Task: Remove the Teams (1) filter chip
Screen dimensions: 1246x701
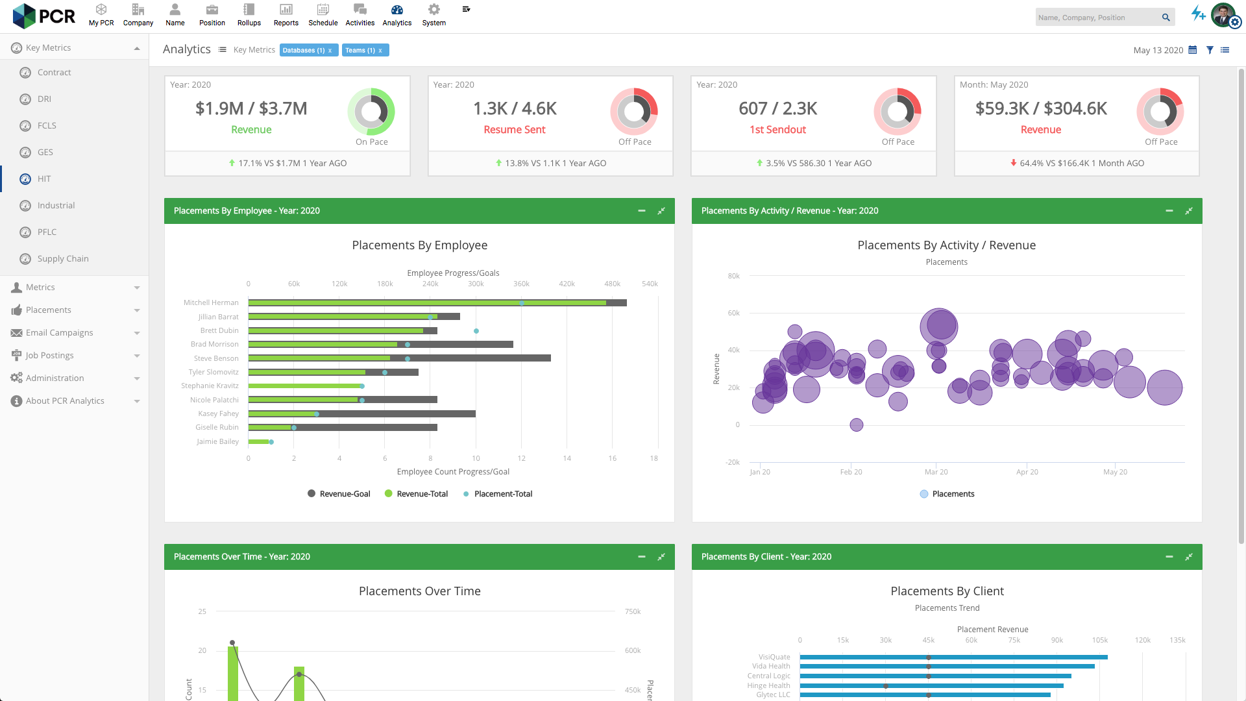Action: [x=380, y=49]
